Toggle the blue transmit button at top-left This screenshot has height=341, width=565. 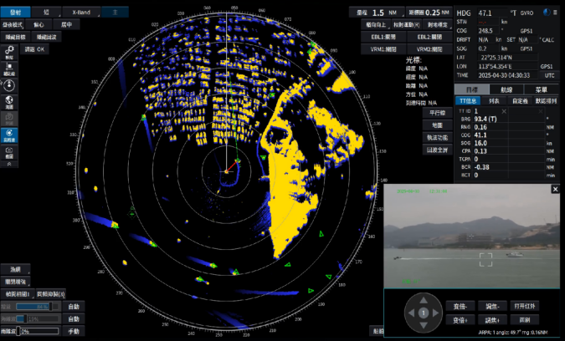(16, 13)
